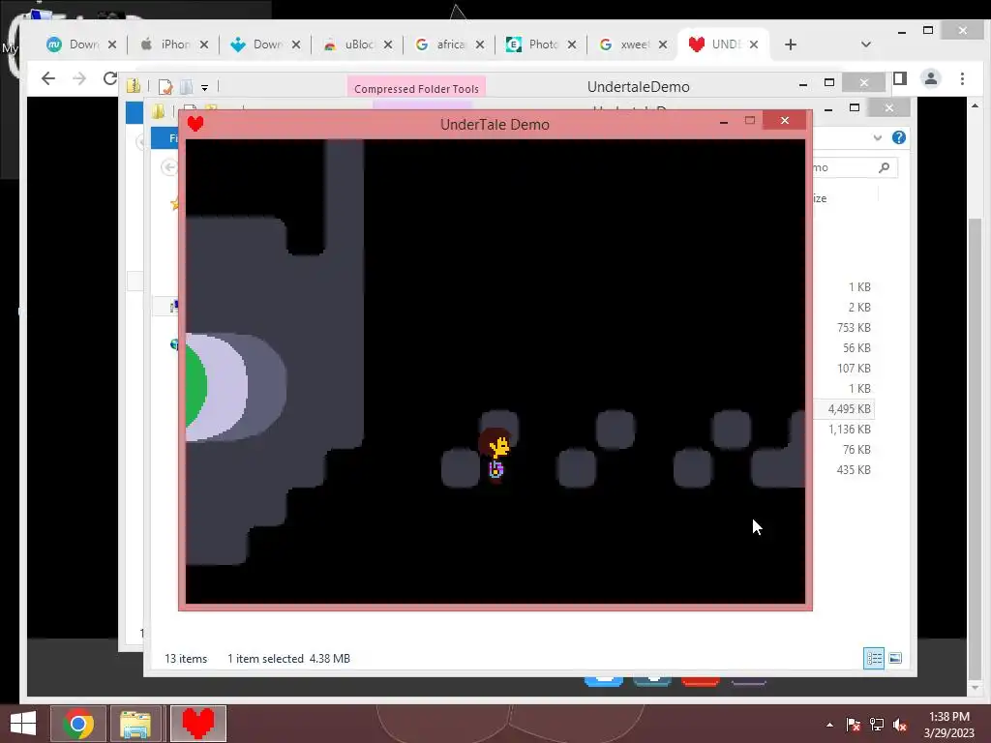Screen dimensions: 991x743
Task: Click the UnderTale Demo heart window icon
Action: pyautogui.click(x=195, y=124)
